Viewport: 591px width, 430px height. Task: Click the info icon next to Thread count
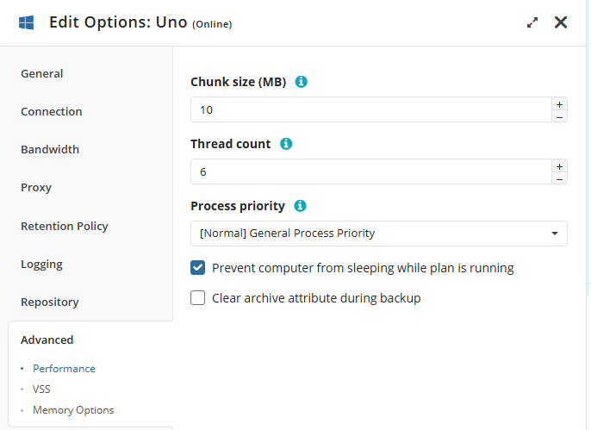(287, 144)
